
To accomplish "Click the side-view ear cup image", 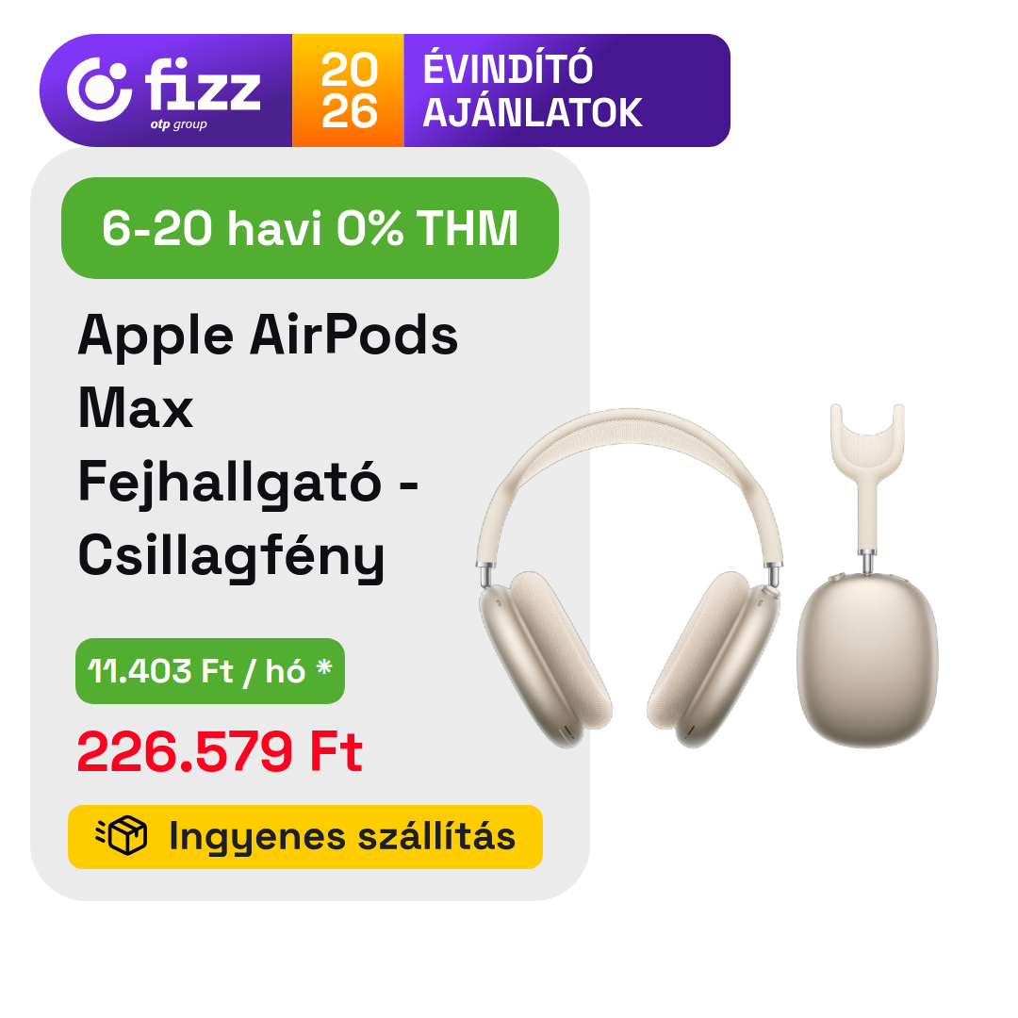I will click(868, 661).
